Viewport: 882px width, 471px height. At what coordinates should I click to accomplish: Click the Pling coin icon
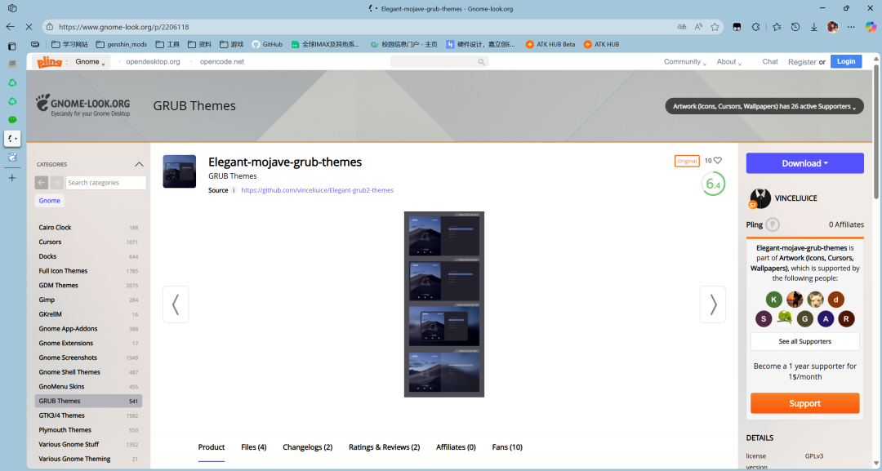point(772,224)
